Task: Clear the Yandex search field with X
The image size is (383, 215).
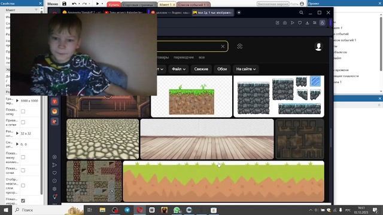Action: [223, 47]
